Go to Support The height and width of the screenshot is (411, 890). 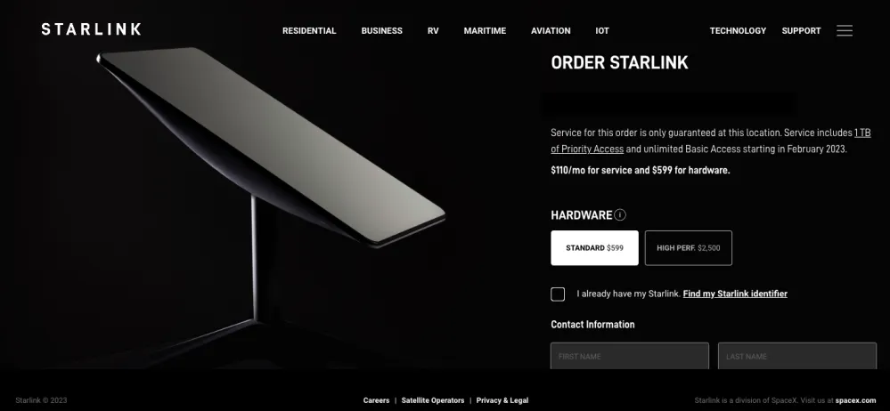coord(802,30)
